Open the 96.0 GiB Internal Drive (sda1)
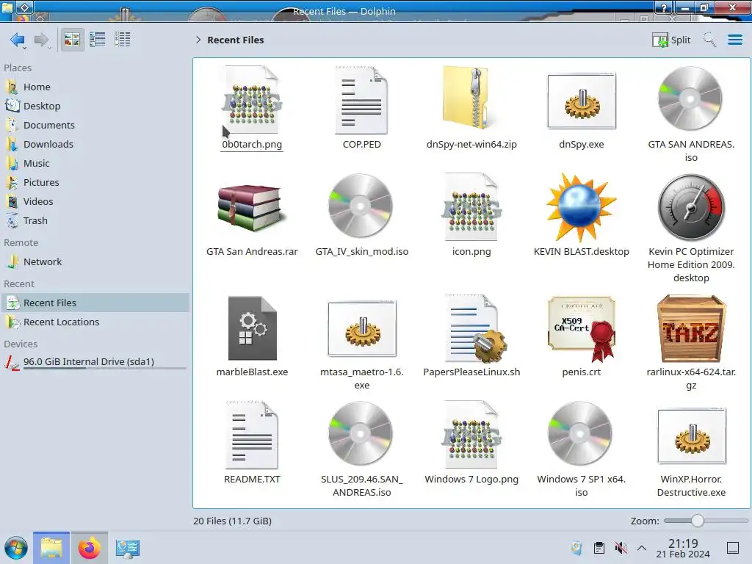The height and width of the screenshot is (564, 752). click(x=95, y=362)
